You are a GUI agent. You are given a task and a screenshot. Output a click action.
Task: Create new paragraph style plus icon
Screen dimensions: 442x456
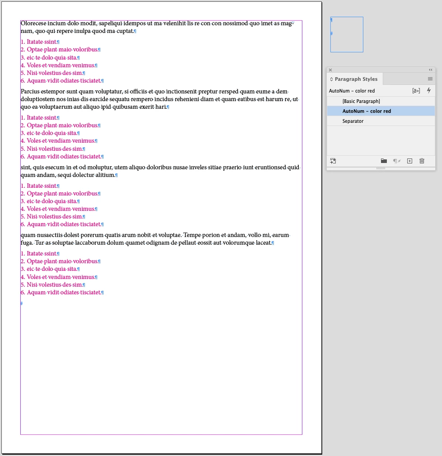click(409, 161)
